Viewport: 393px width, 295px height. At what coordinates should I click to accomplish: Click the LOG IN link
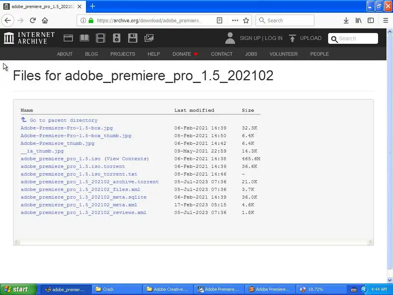[274, 38]
